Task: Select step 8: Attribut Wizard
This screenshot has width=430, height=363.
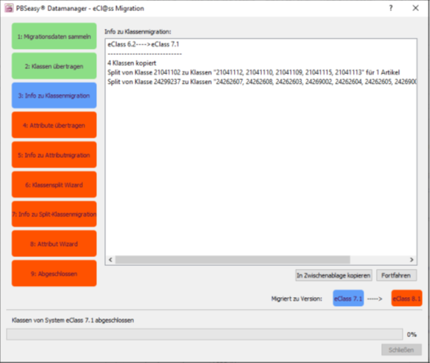Action: coord(54,244)
